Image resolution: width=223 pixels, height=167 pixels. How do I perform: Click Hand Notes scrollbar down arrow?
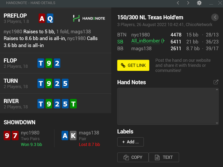217,123
